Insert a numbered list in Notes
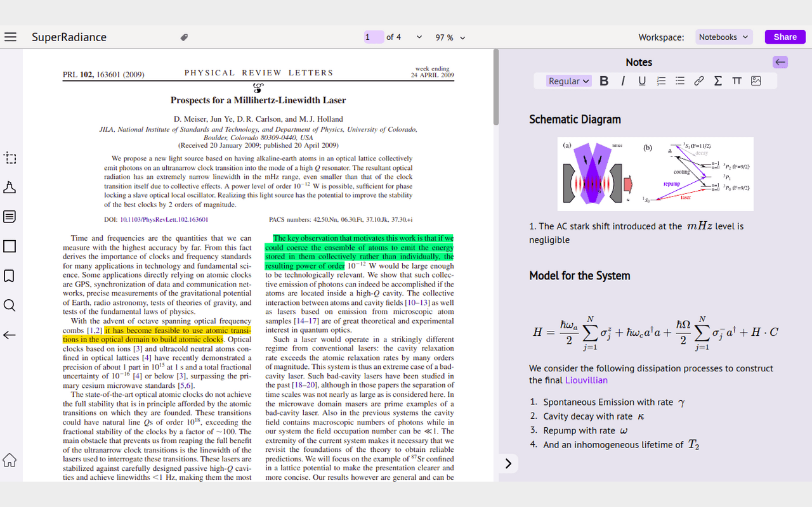The height and width of the screenshot is (507, 812). coord(661,81)
